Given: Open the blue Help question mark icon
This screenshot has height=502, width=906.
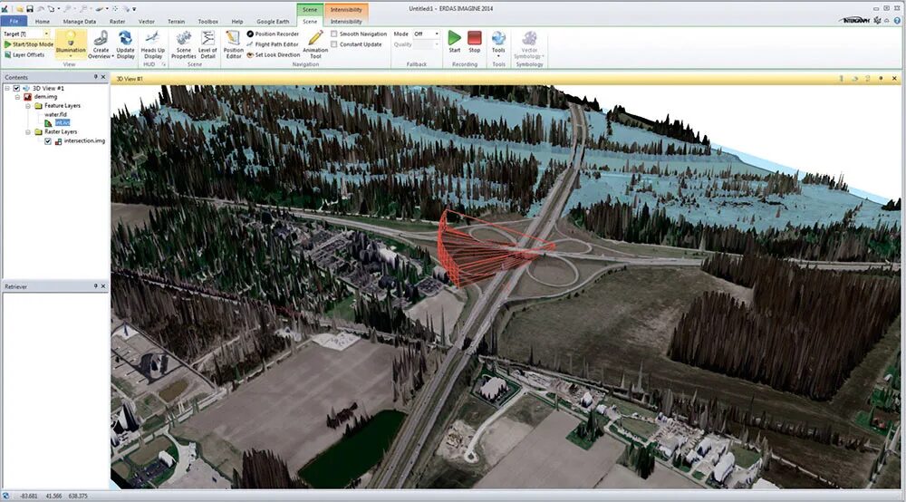Looking at the screenshot, I should point(897,21).
